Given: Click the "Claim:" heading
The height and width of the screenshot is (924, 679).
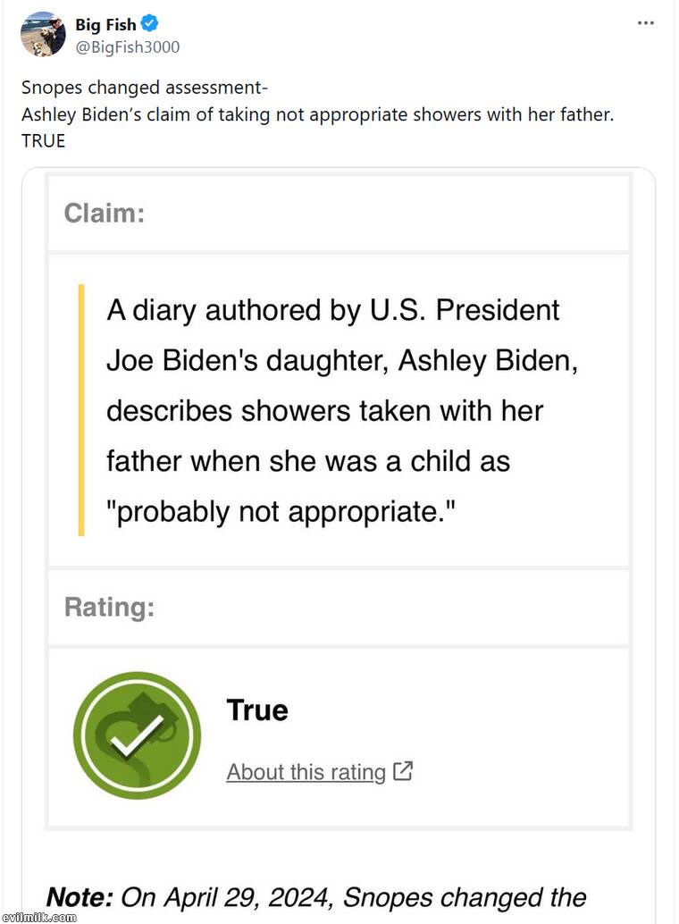Looking at the screenshot, I should [x=104, y=214].
